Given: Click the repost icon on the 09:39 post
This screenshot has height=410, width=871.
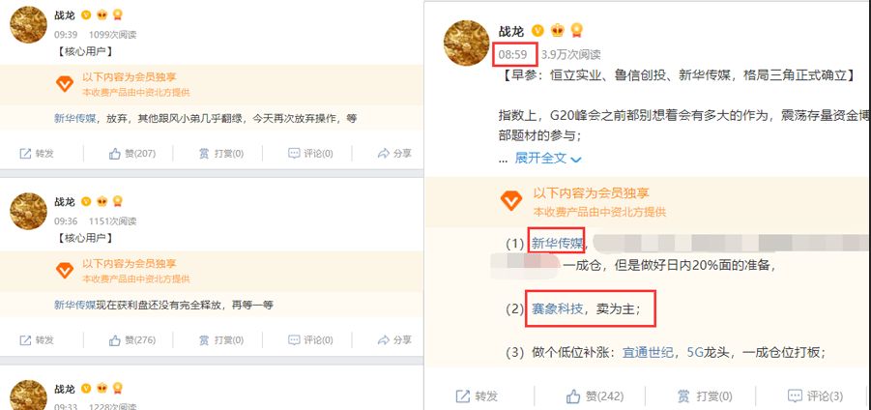Looking at the screenshot, I should (x=25, y=154).
